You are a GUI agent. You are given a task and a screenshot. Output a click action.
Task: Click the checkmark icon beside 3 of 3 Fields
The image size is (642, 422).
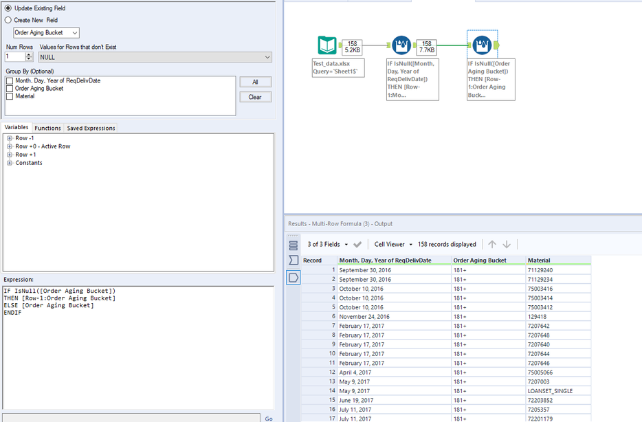[x=357, y=245]
